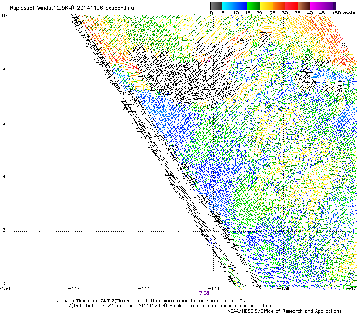Click the NOAA/NESDIS credit text
This screenshot has height=314, width=357.
pyautogui.click(x=284, y=311)
